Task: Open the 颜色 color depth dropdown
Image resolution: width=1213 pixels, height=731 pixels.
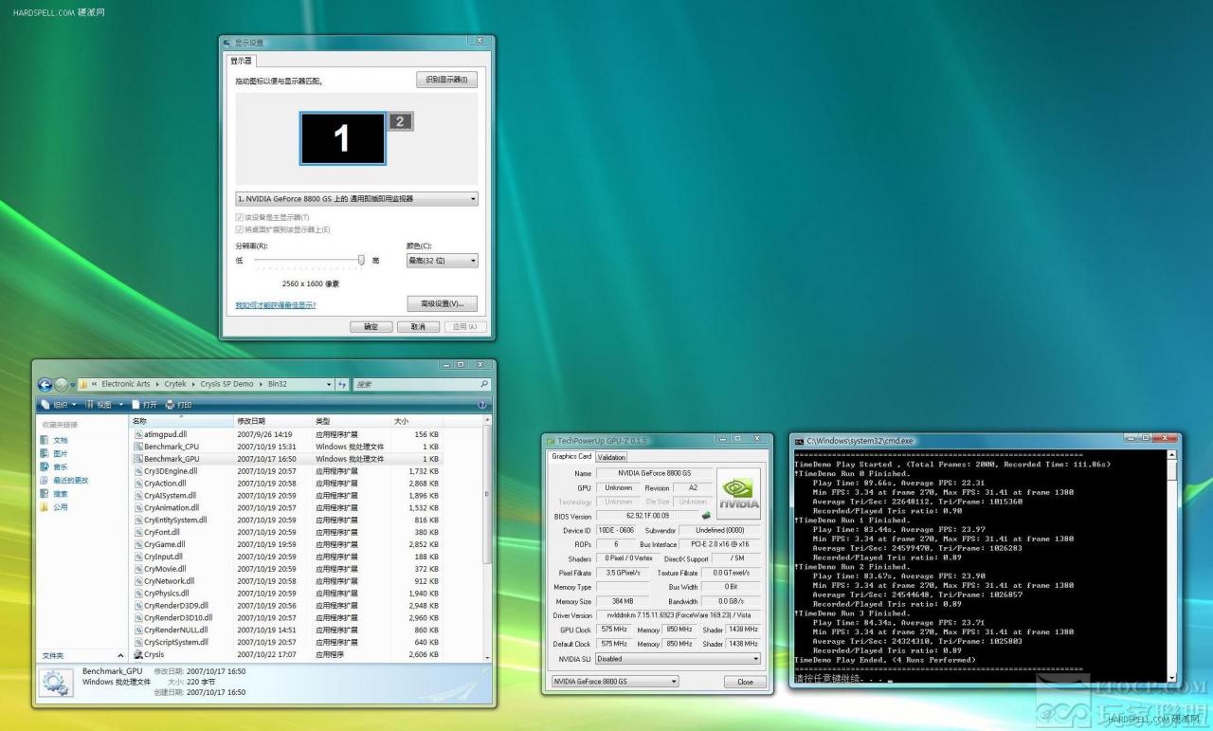Action: click(x=442, y=260)
